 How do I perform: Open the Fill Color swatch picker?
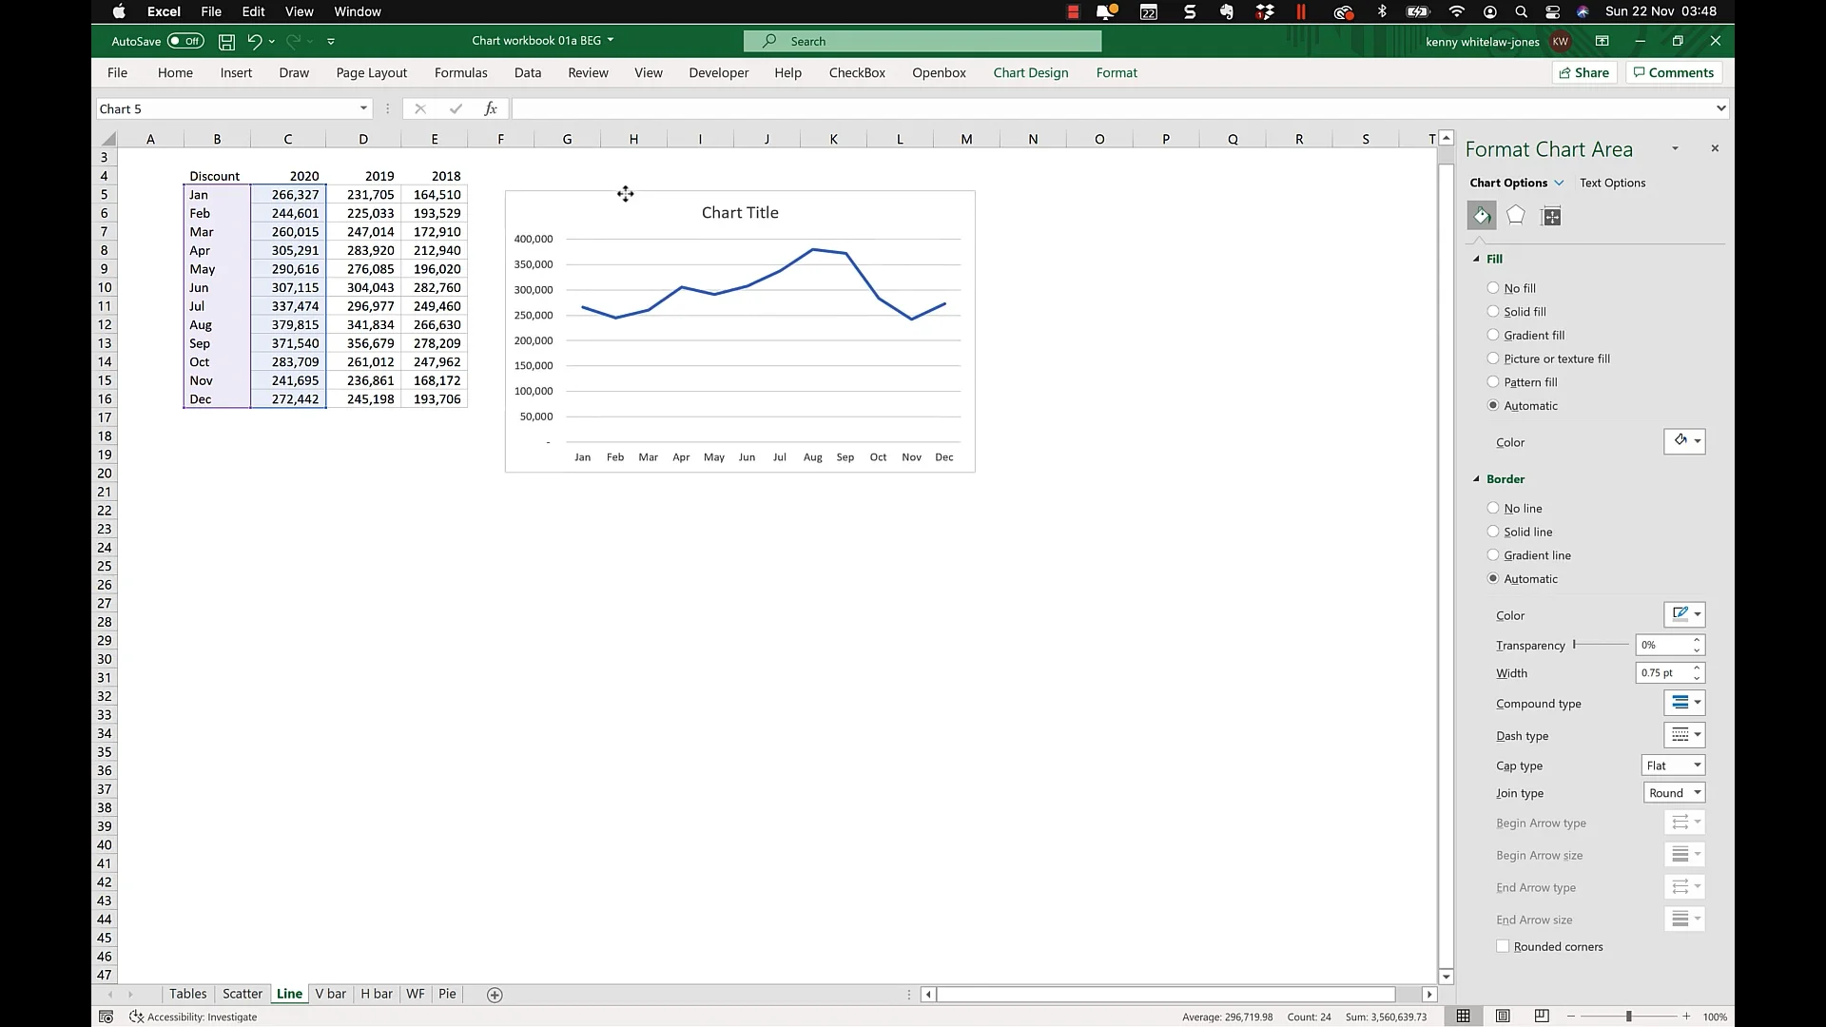[x=1684, y=441]
